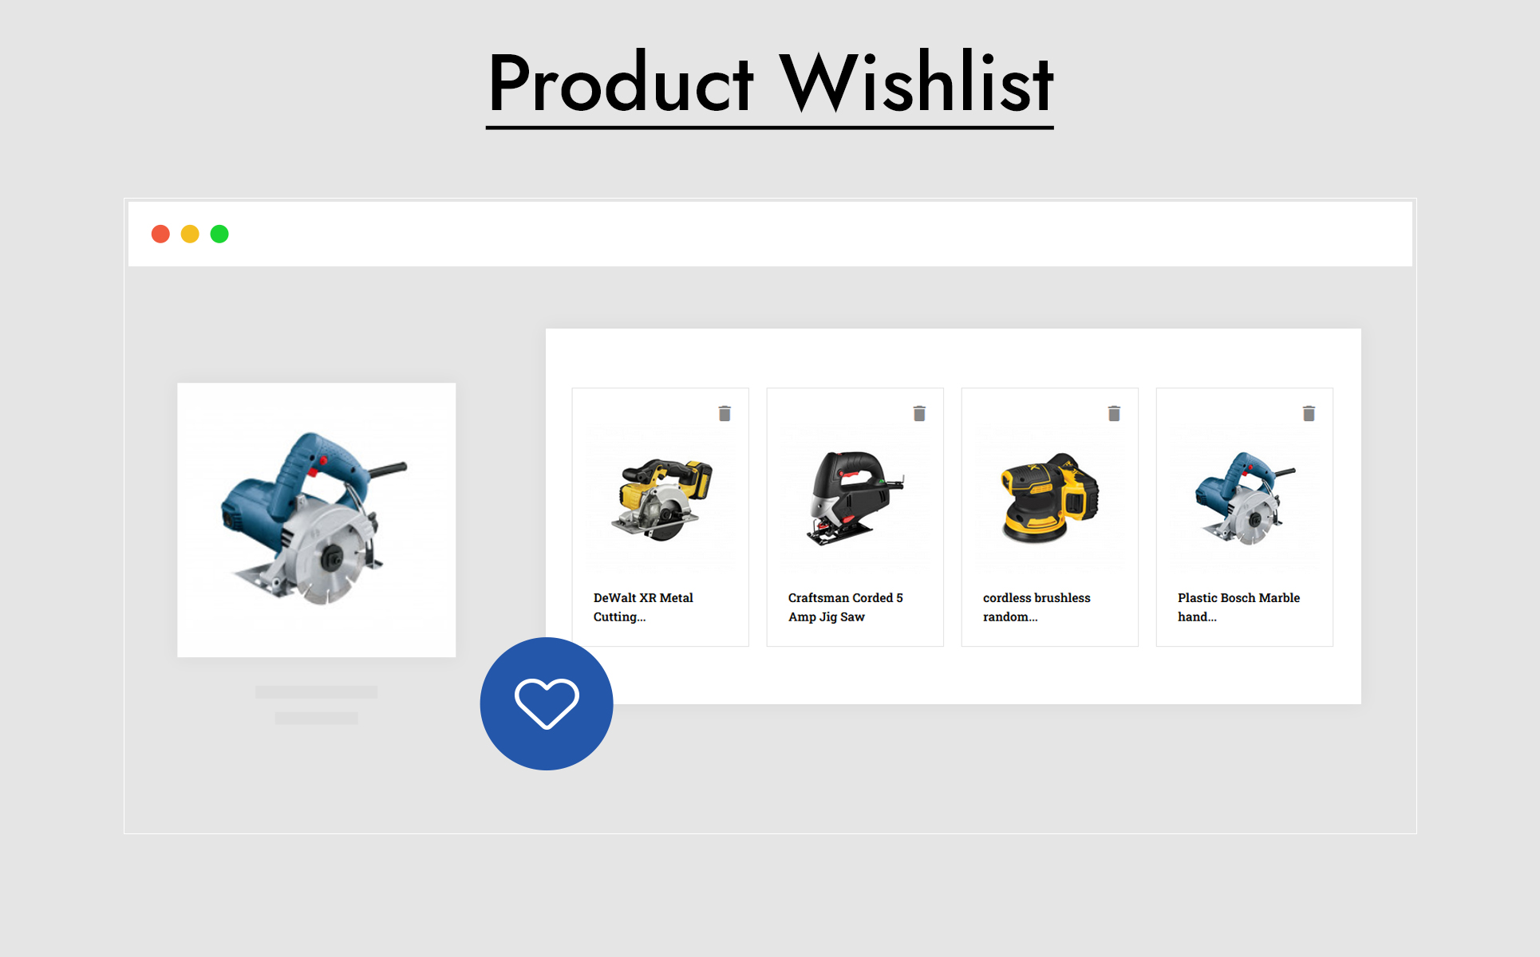Click the yellow window dot
Screen dimensions: 1540x957
(190, 234)
